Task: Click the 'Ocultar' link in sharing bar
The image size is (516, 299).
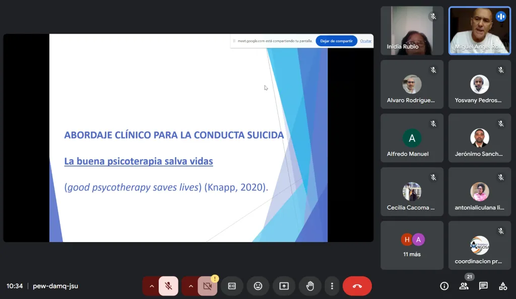Action: [366, 41]
